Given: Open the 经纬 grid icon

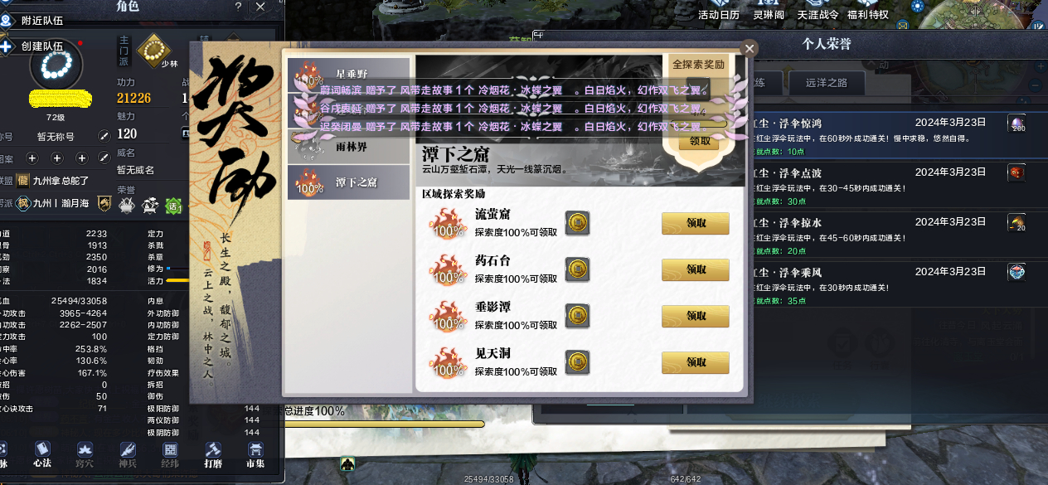Looking at the screenshot, I should [x=170, y=454].
